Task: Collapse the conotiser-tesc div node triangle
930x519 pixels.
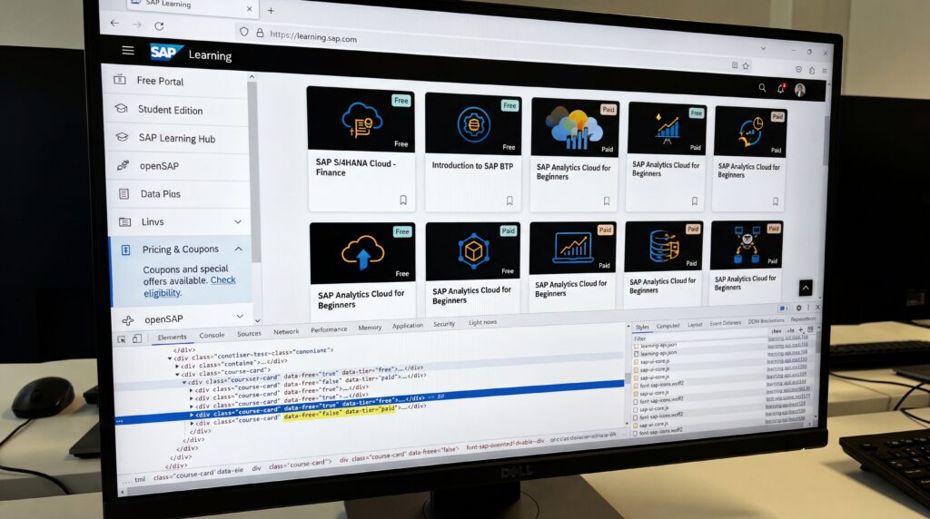Action: (170, 357)
